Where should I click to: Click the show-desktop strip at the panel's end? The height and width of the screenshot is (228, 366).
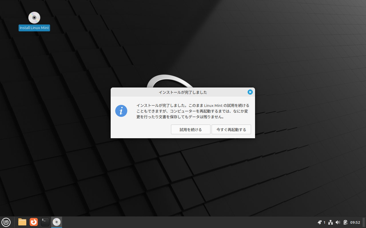pos(364,222)
